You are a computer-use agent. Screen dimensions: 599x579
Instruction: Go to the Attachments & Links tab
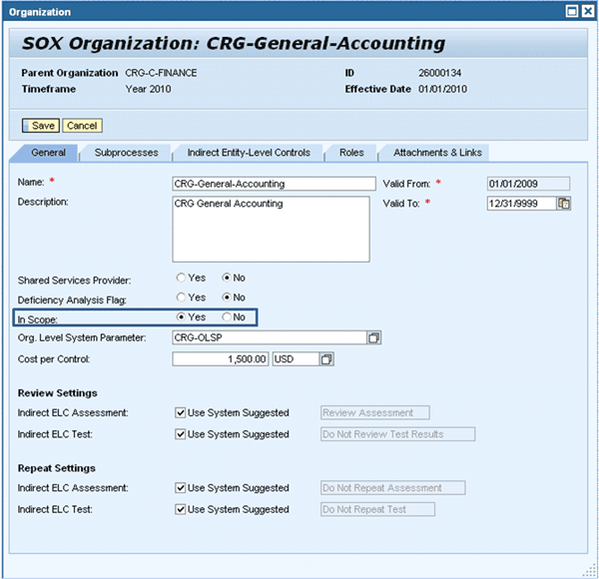tap(437, 153)
